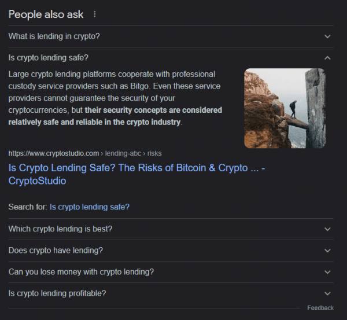Click the cryptostudio.com URL breadcrumb
The width and height of the screenshot is (347, 320).
pos(85,153)
